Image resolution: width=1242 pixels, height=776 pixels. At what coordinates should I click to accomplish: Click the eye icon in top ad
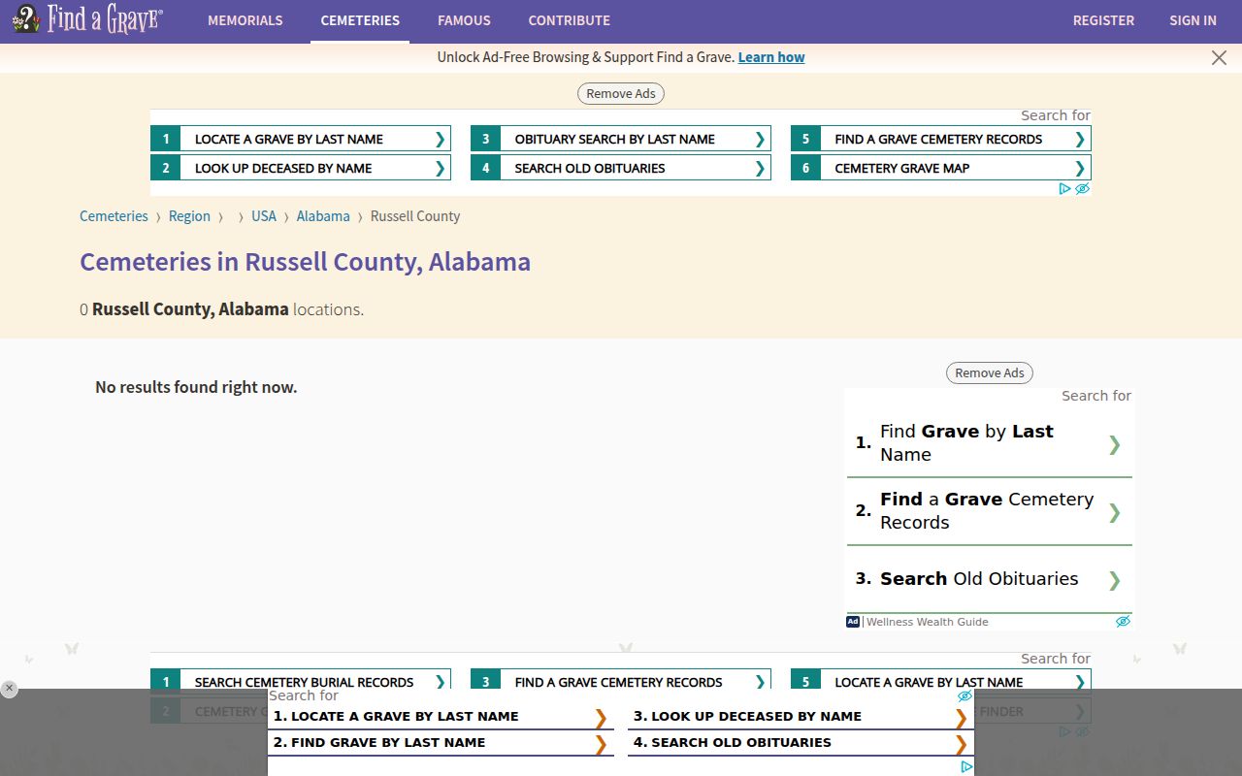click(x=1082, y=189)
